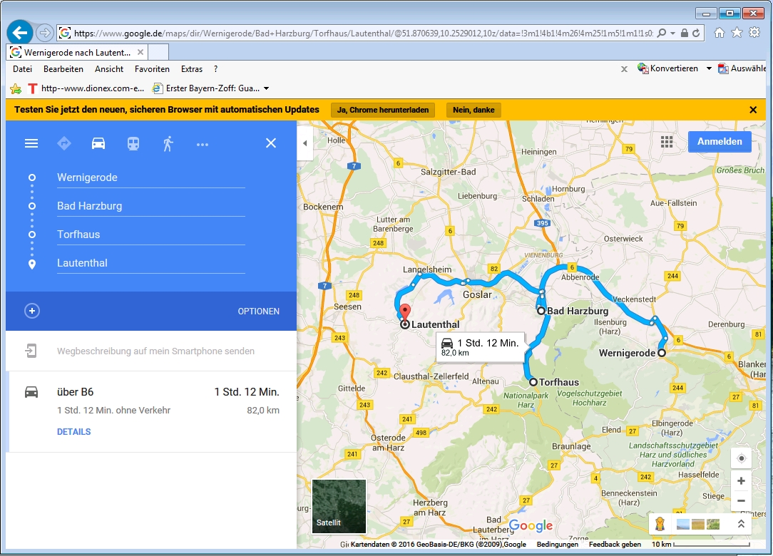The image size is (773, 556).
Task: Expand the Erster Bayern-Zoff favorite dropdown
Action: point(266,88)
